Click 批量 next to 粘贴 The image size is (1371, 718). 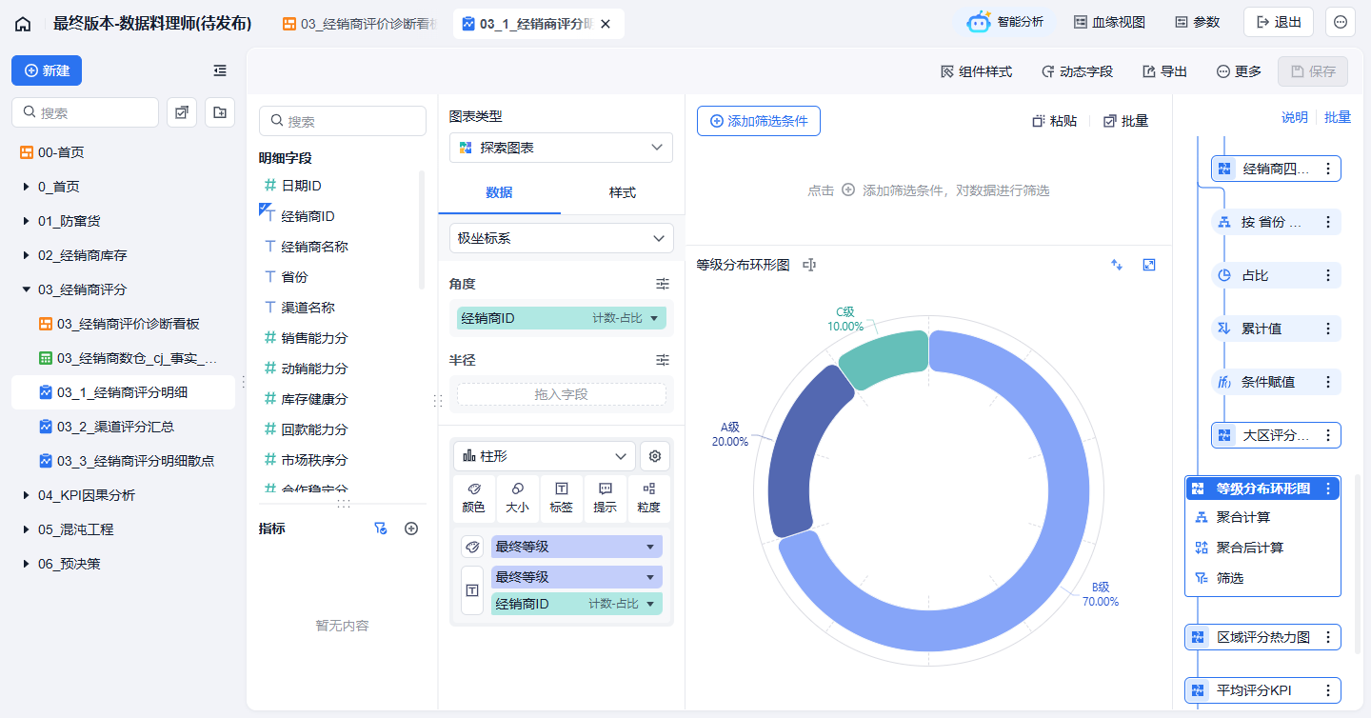pyautogui.click(x=1125, y=121)
